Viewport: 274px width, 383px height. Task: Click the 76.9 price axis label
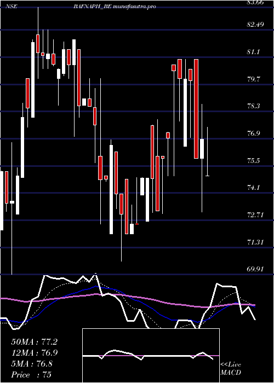254,134
